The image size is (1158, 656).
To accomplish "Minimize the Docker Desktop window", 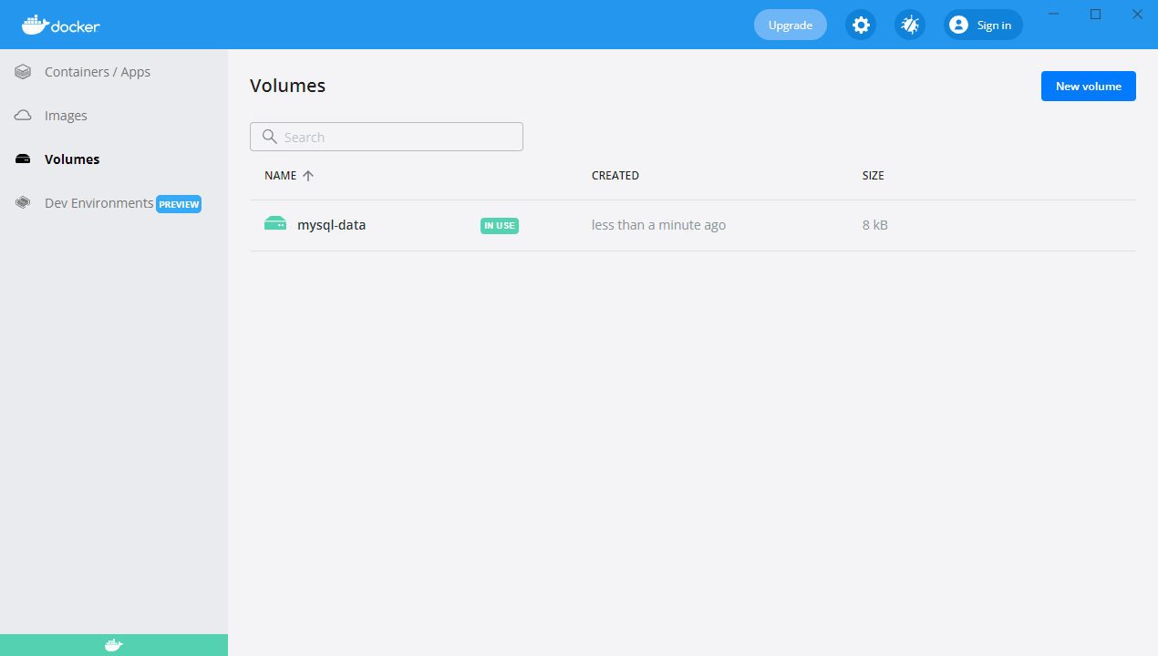I will (x=1054, y=14).
